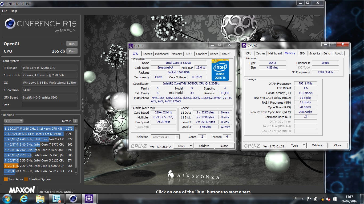Image resolution: width=364 pixels, height=204 pixels.
Task: Switch to Caches tab in right CPU-Z
Action: click(x=261, y=53)
